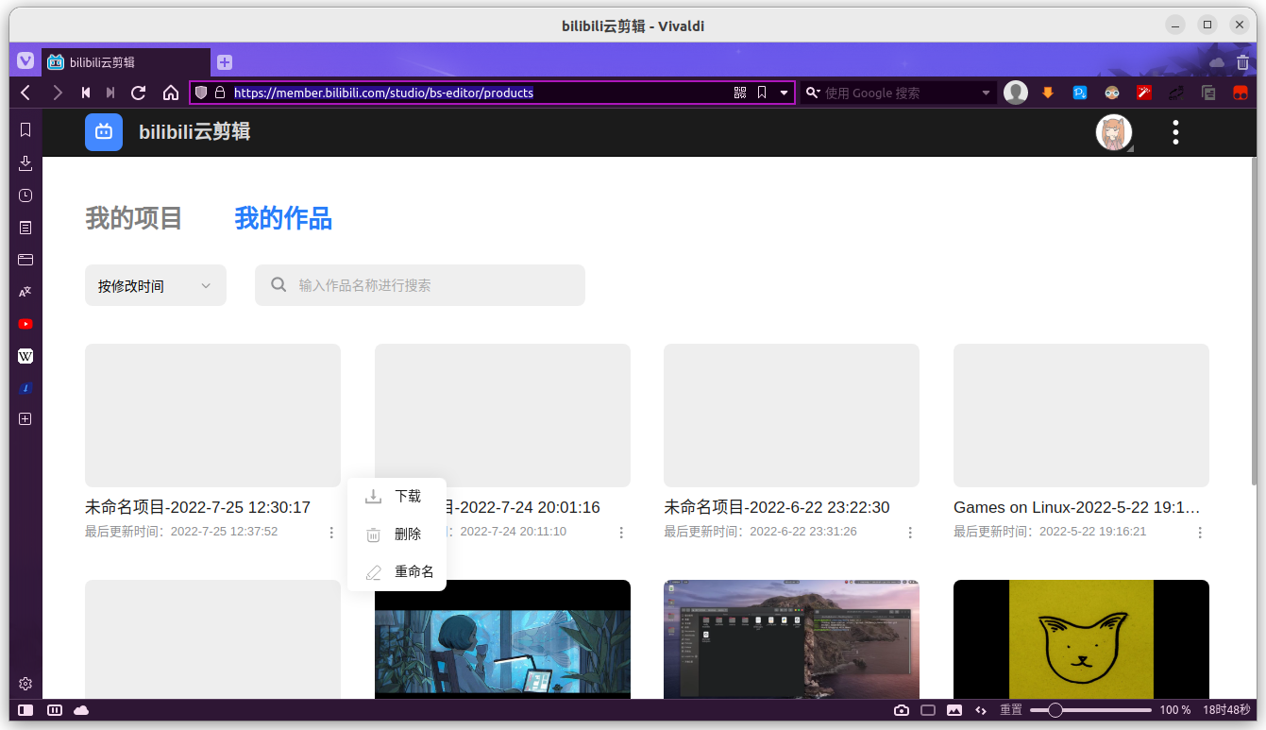Open options for 未命名项目 2022-7-24 project
This screenshot has height=730, width=1266.
tap(621, 533)
